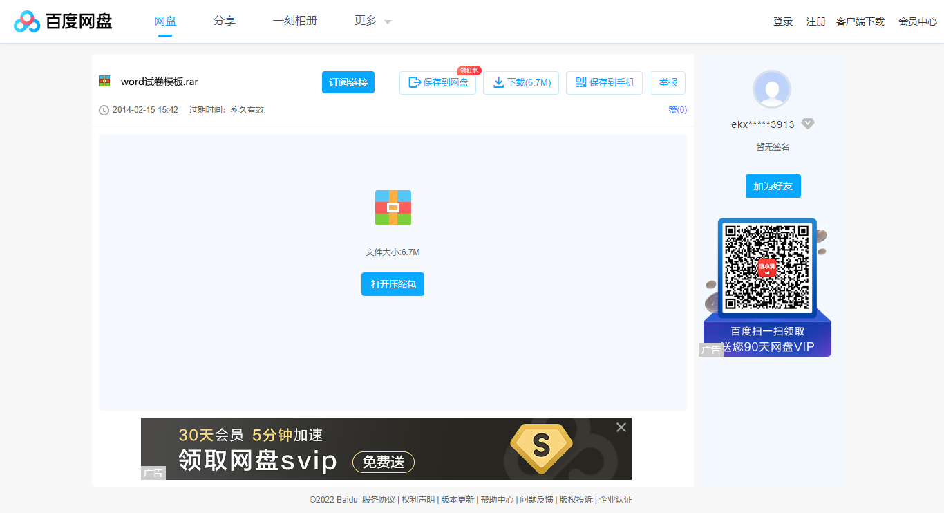Click the user profile avatar circle
944x513 pixels.
pyautogui.click(x=772, y=89)
